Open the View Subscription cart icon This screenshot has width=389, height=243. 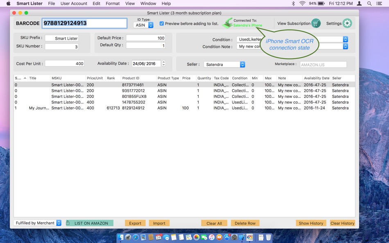click(316, 23)
